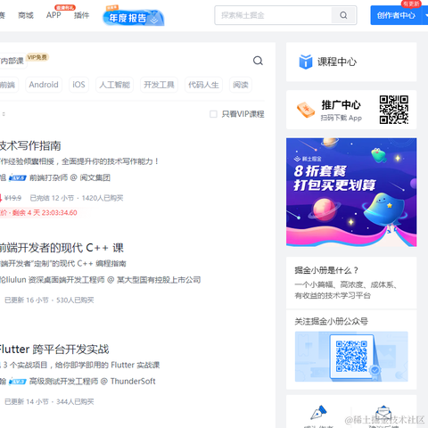
Task: Focus the 探索稀土掘金 search field
Action: coord(273,15)
